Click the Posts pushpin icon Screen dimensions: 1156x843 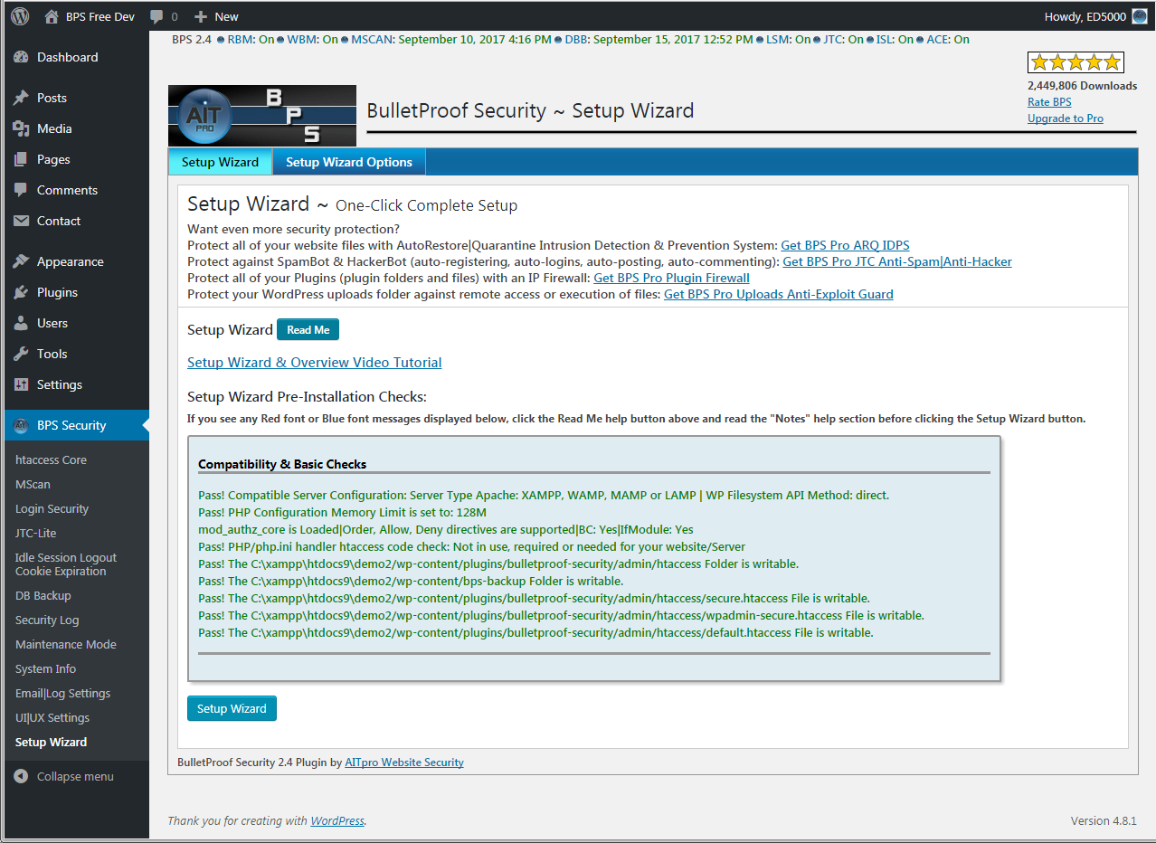(21, 98)
